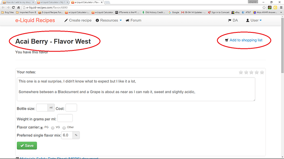Open the Imported From IE bookmark folder
Image resolution: width=284 pixels, height=159 pixels.
[26, 12]
